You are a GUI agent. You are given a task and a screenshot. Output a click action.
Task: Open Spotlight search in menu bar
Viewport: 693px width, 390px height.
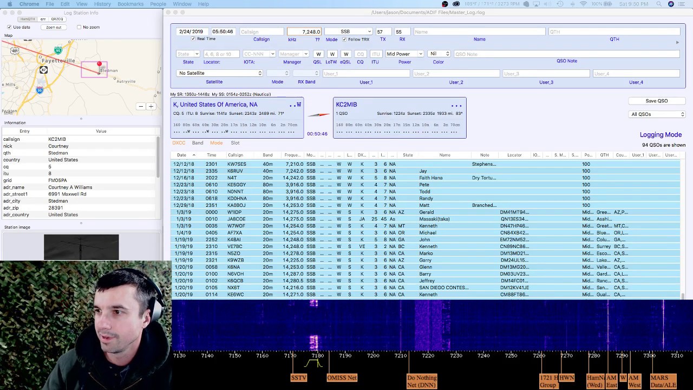[659, 4]
